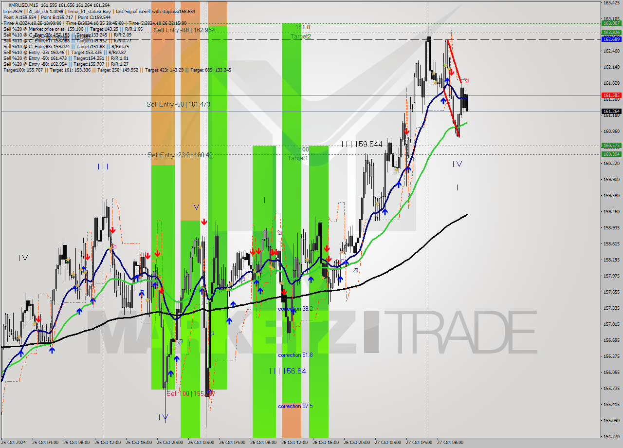This screenshot has height=448, width=623.
Task: Select the 'correction 87.5' label
Action: click(x=295, y=406)
